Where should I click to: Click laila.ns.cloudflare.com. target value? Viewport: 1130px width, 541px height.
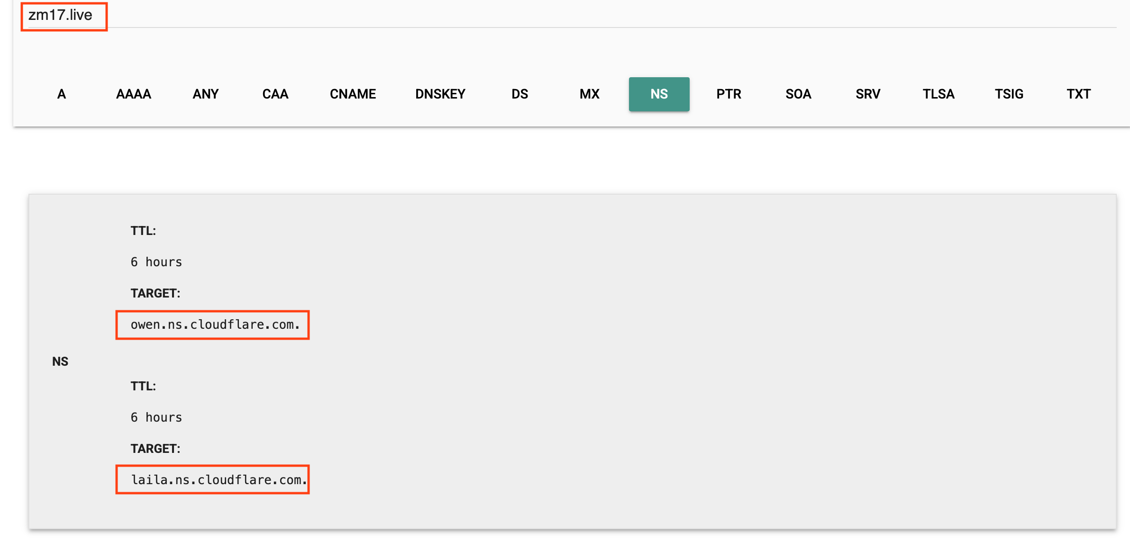coord(218,480)
